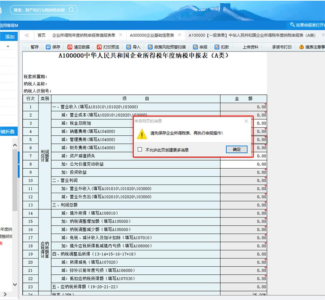Collapse left panel via blue splitter arrow
325x300 pixels.
[19, 164]
